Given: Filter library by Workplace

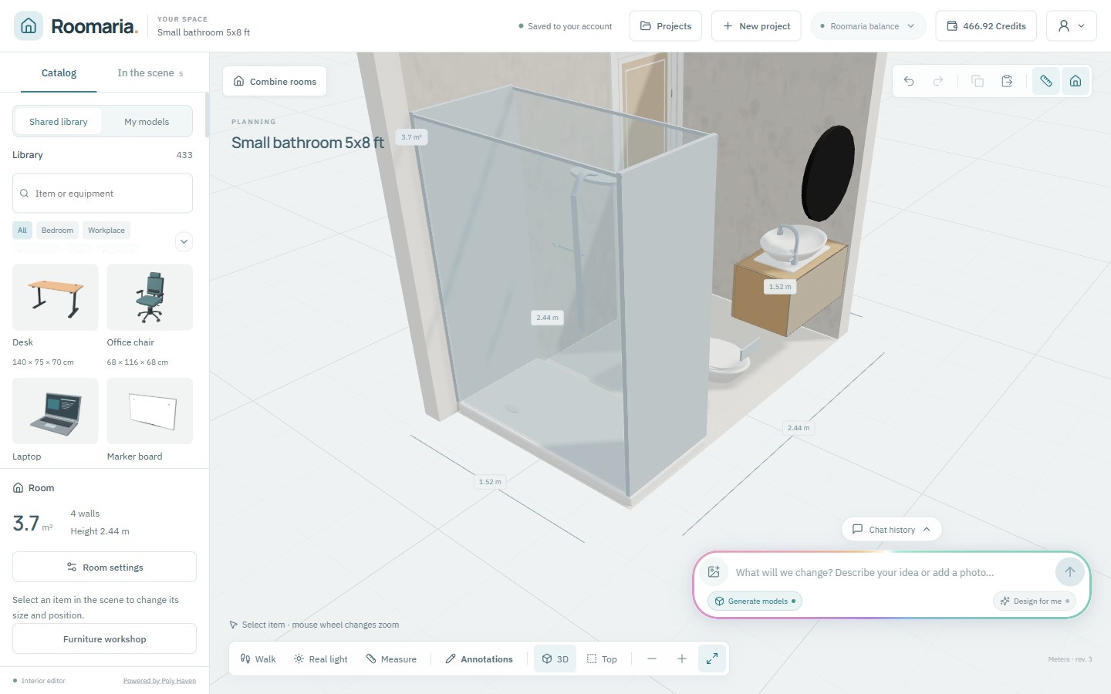Looking at the screenshot, I should [x=106, y=230].
